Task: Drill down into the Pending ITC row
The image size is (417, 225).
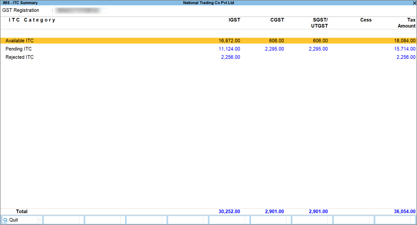Action: click(x=18, y=49)
